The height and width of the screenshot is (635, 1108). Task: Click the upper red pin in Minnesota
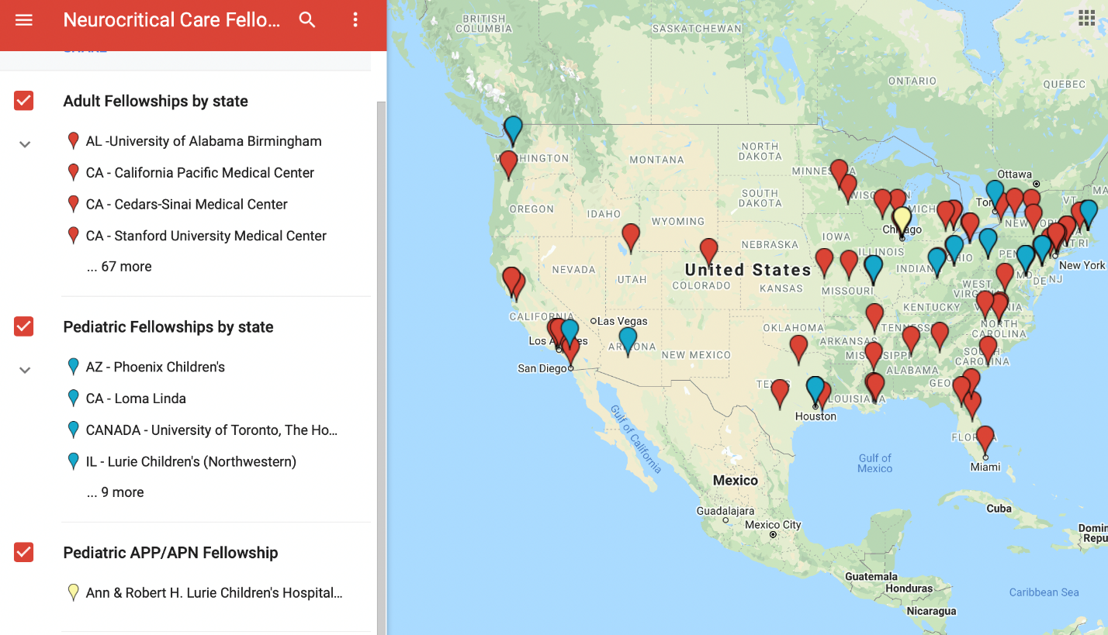[x=839, y=174]
